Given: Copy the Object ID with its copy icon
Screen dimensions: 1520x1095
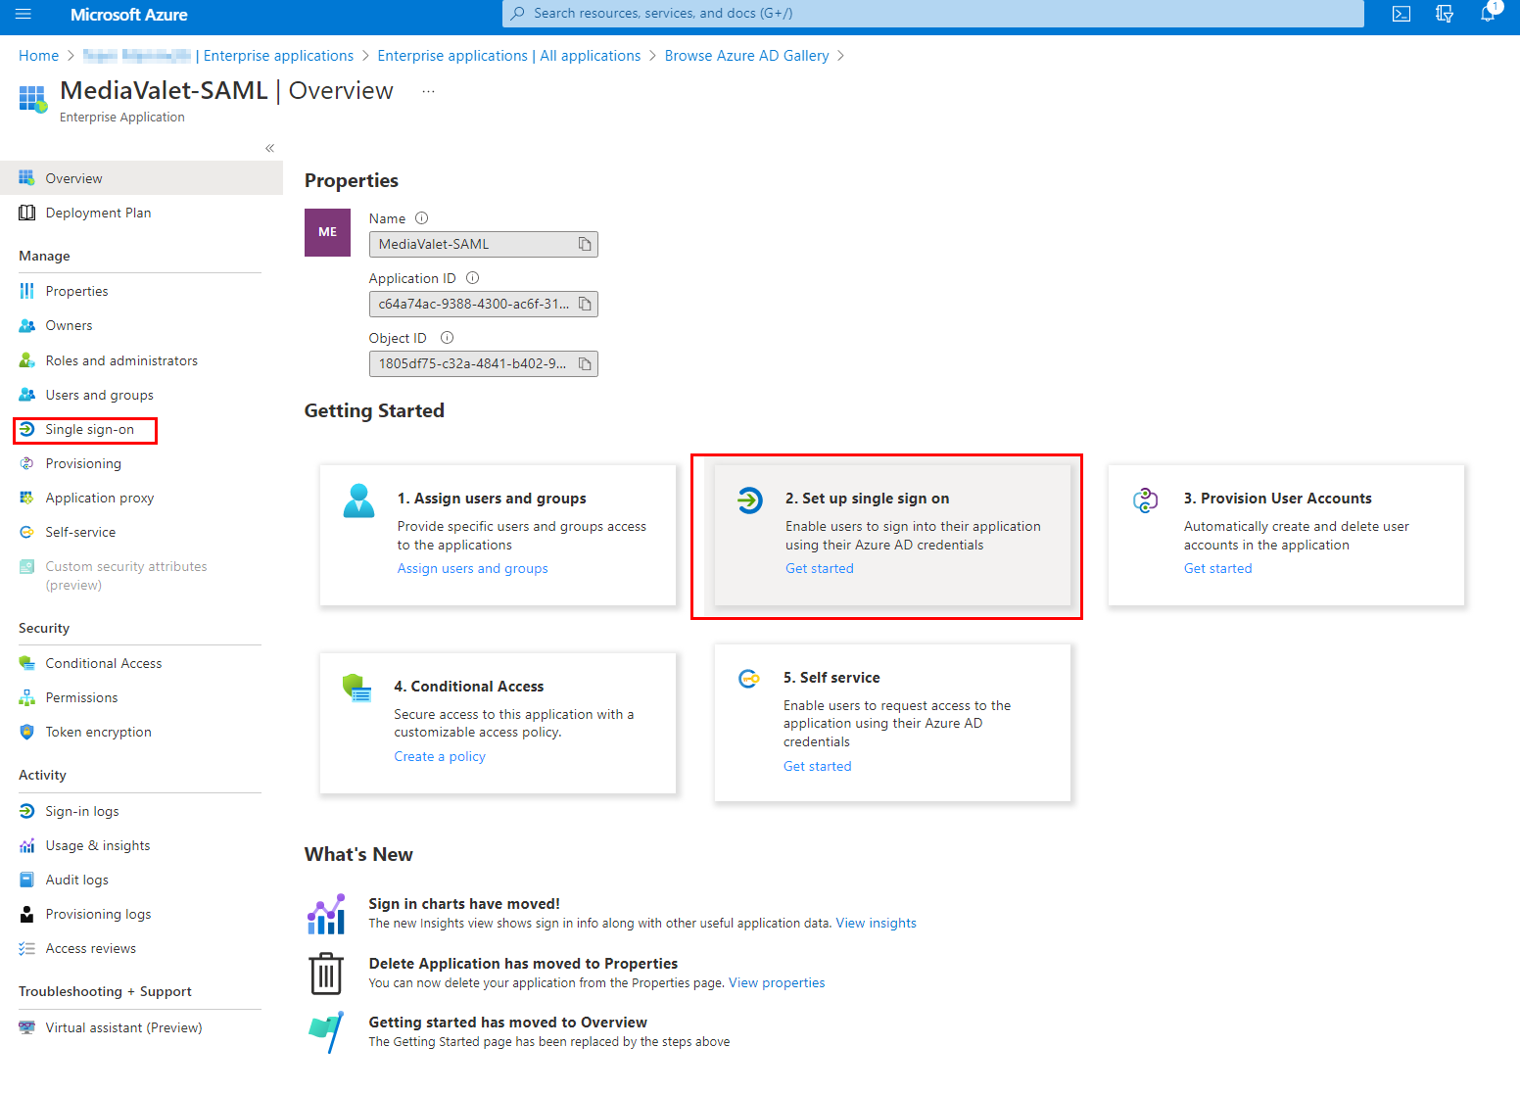Looking at the screenshot, I should click(585, 363).
